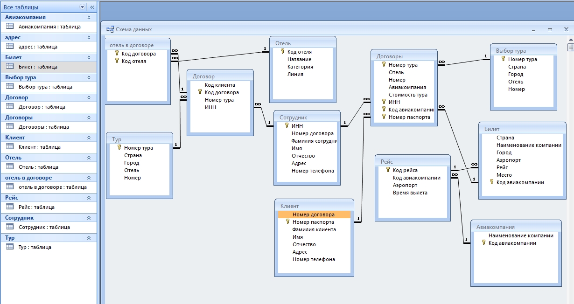Collapse the Авиакомпания group in navigation pane
The width and height of the screenshot is (574, 304).
pyautogui.click(x=89, y=17)
